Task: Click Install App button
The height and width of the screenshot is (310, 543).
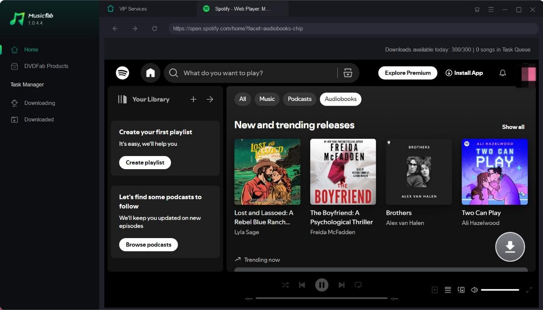Action: (464, 73)
